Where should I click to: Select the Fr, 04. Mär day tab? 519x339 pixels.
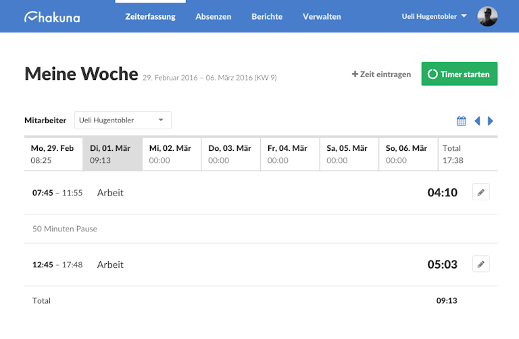point(291,154)
